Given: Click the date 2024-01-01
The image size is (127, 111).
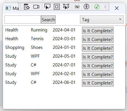Looking at the screenshot, I should 64,47.
